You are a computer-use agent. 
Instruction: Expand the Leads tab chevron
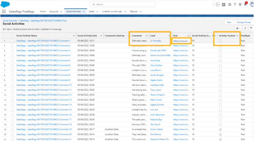tap(97, 11)
